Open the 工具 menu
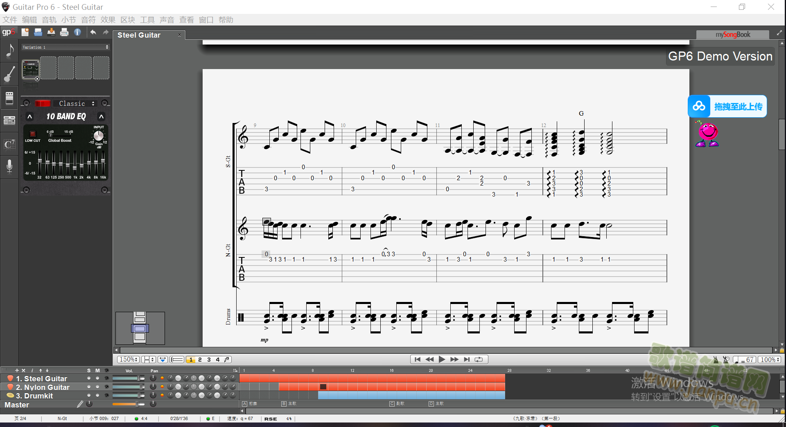This screenshot has width=786, height=427. (147, 20)
